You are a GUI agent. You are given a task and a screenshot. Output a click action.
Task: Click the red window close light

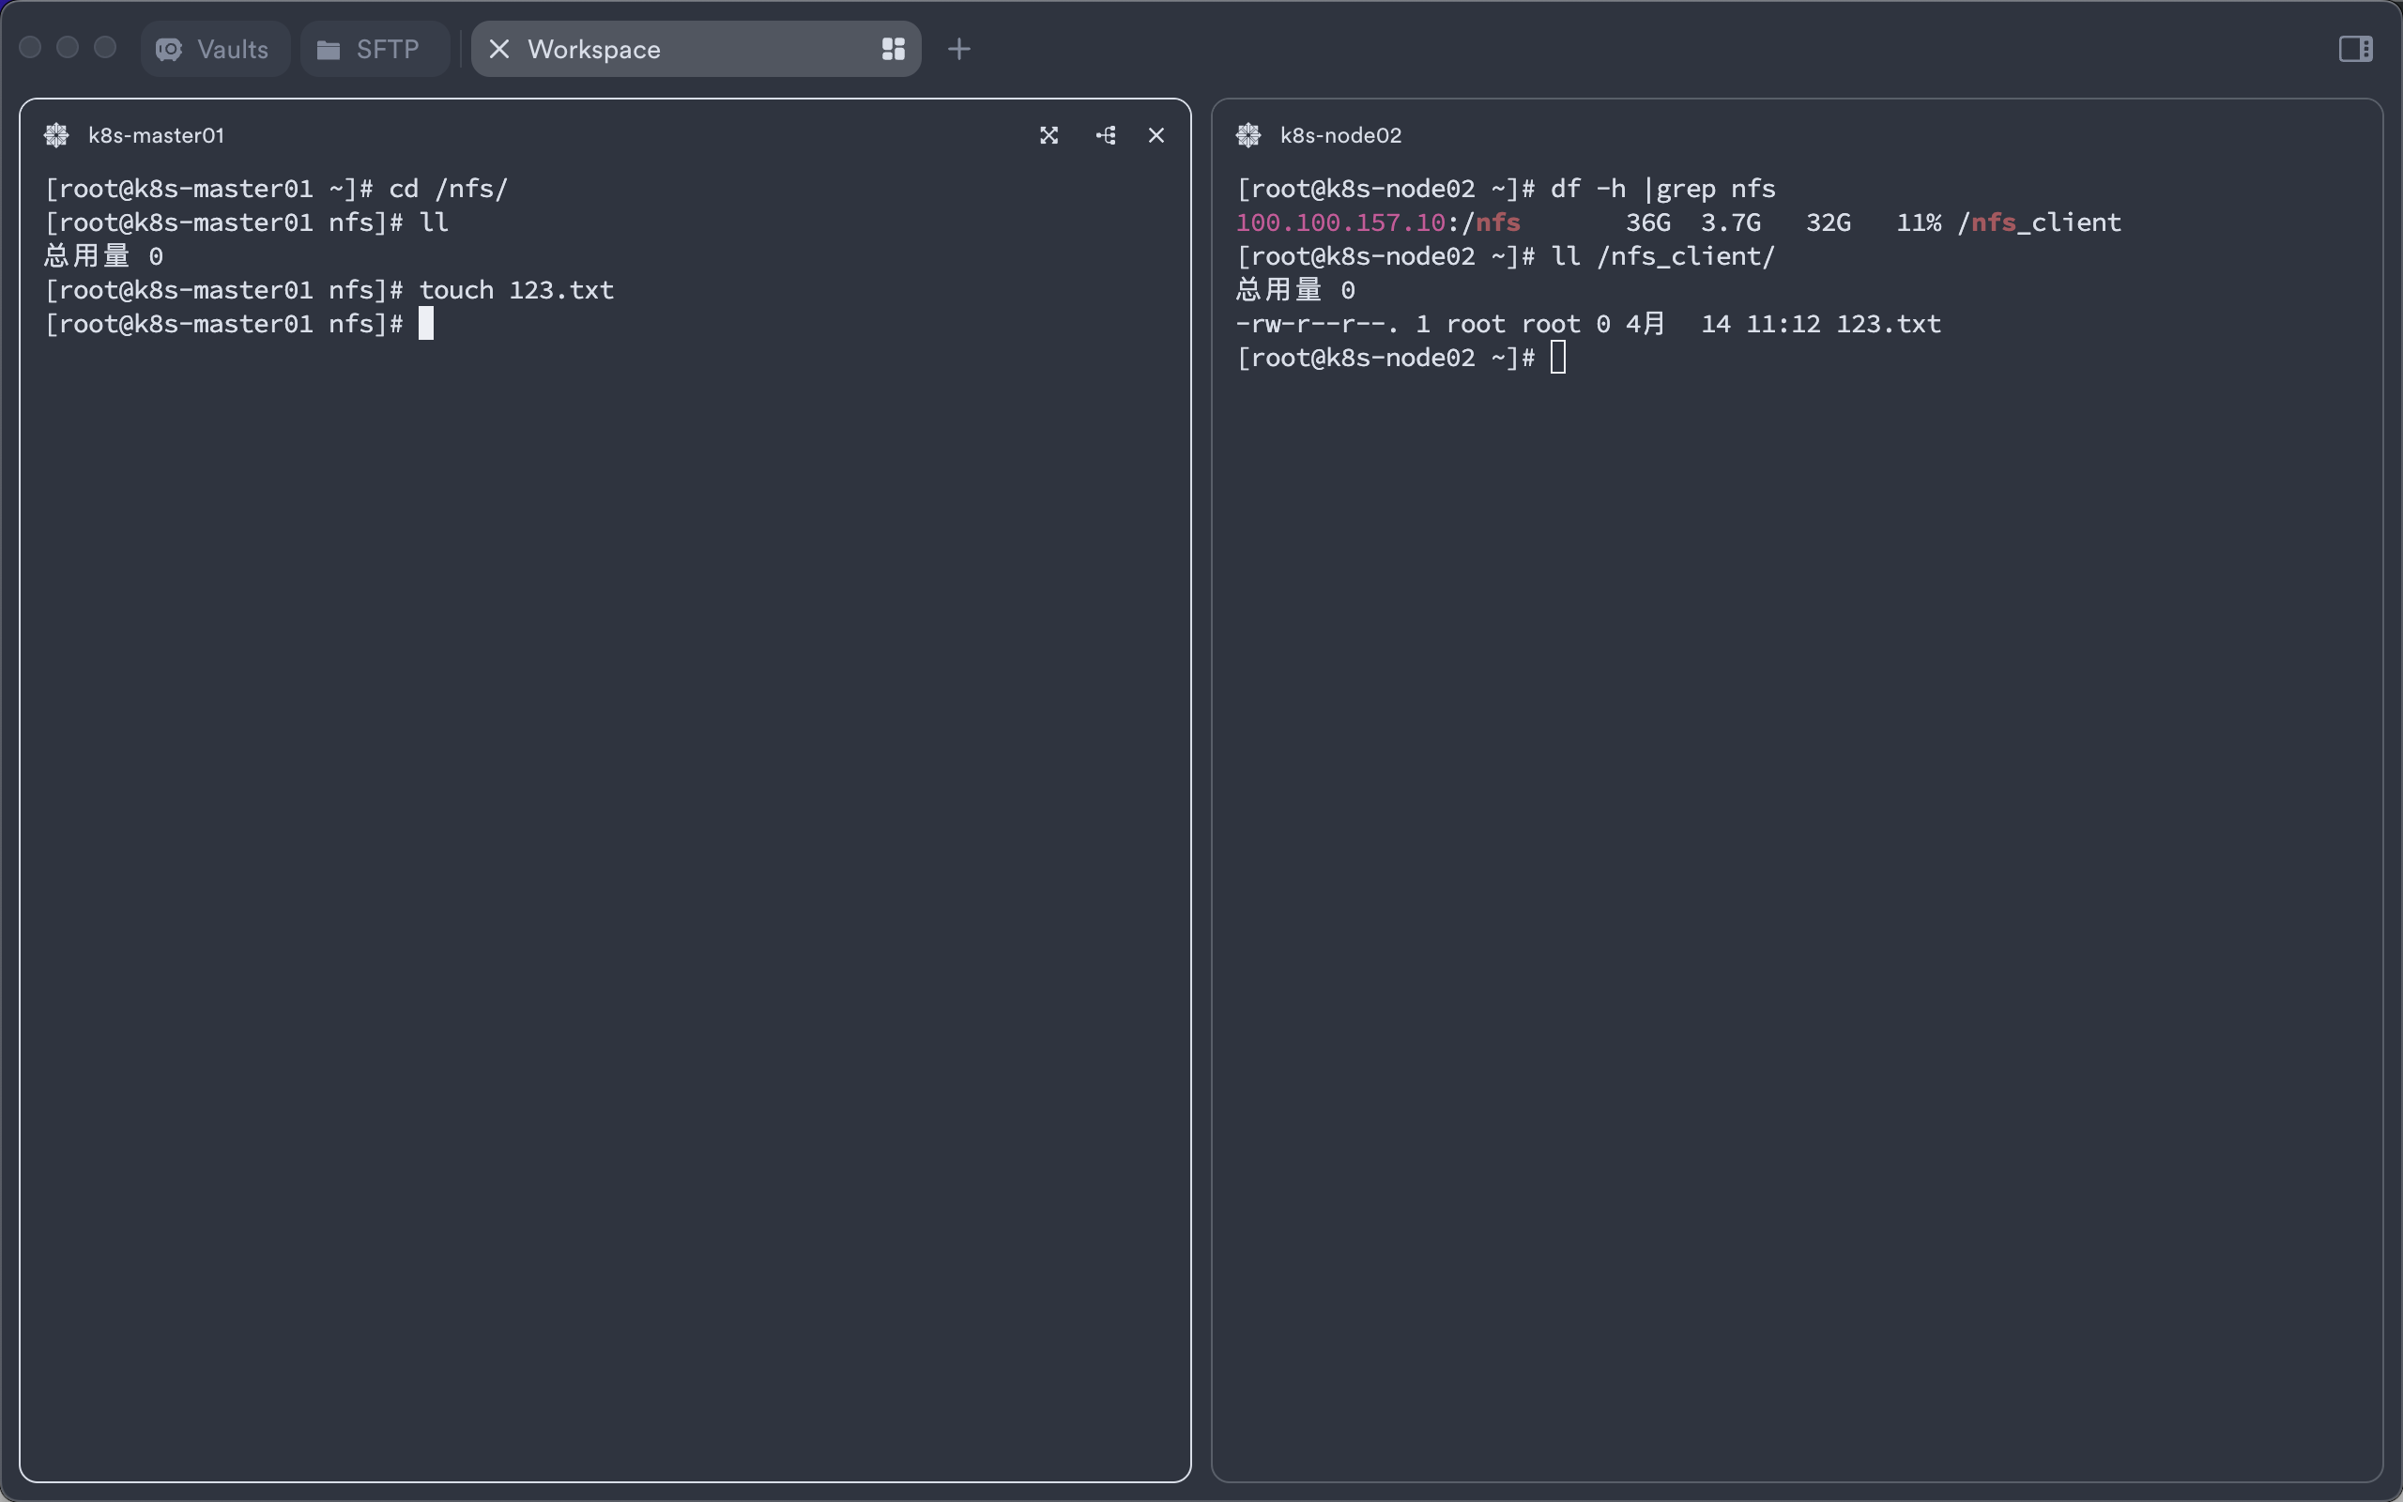[x=30, y=48]
